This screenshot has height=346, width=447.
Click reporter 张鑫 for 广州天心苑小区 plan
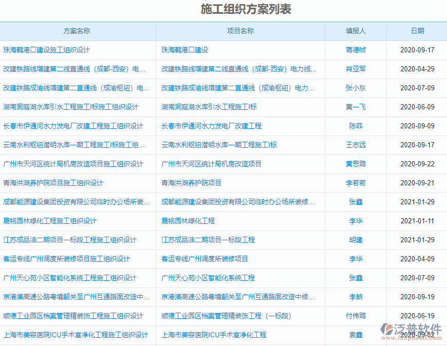point(356,278)
